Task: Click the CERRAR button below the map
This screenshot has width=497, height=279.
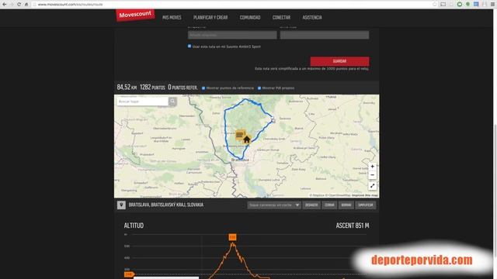Action: (x=329, y=205)
